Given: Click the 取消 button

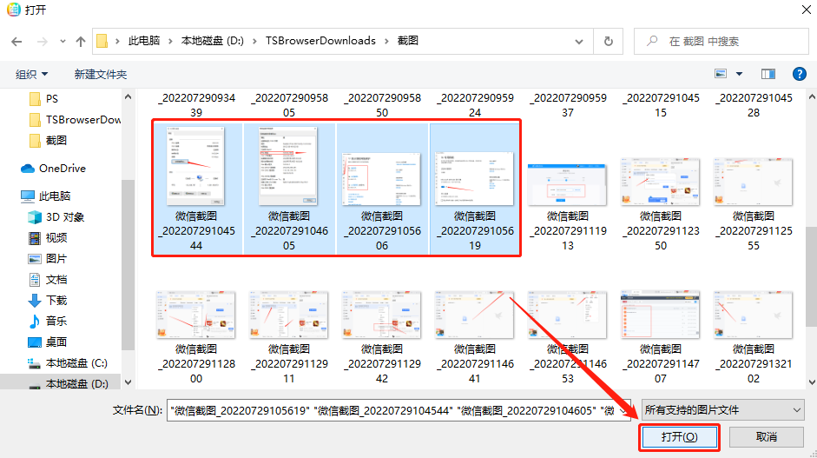Looking at the screenshot, I should [766, 437].
